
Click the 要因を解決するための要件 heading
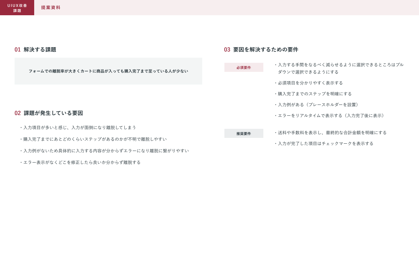[x=266, y=50]
